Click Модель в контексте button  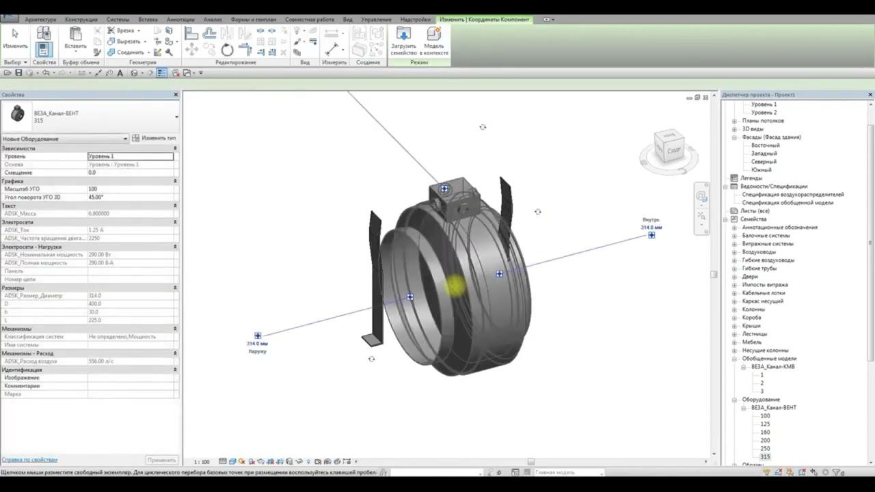[x=433, y=42]
